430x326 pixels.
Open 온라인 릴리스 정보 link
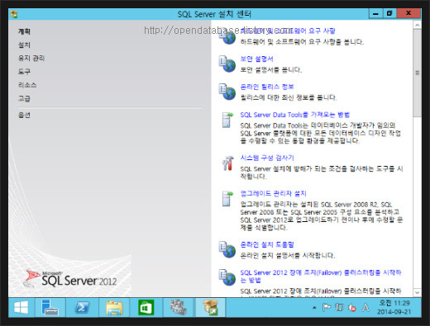click(267, 87)
